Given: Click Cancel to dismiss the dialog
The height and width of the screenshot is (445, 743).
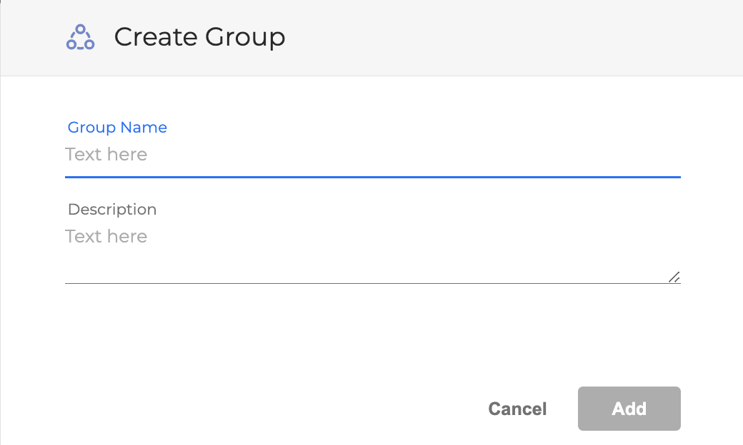Looking at the screenshot, I should pyautogui.click(x=517, y=409).
